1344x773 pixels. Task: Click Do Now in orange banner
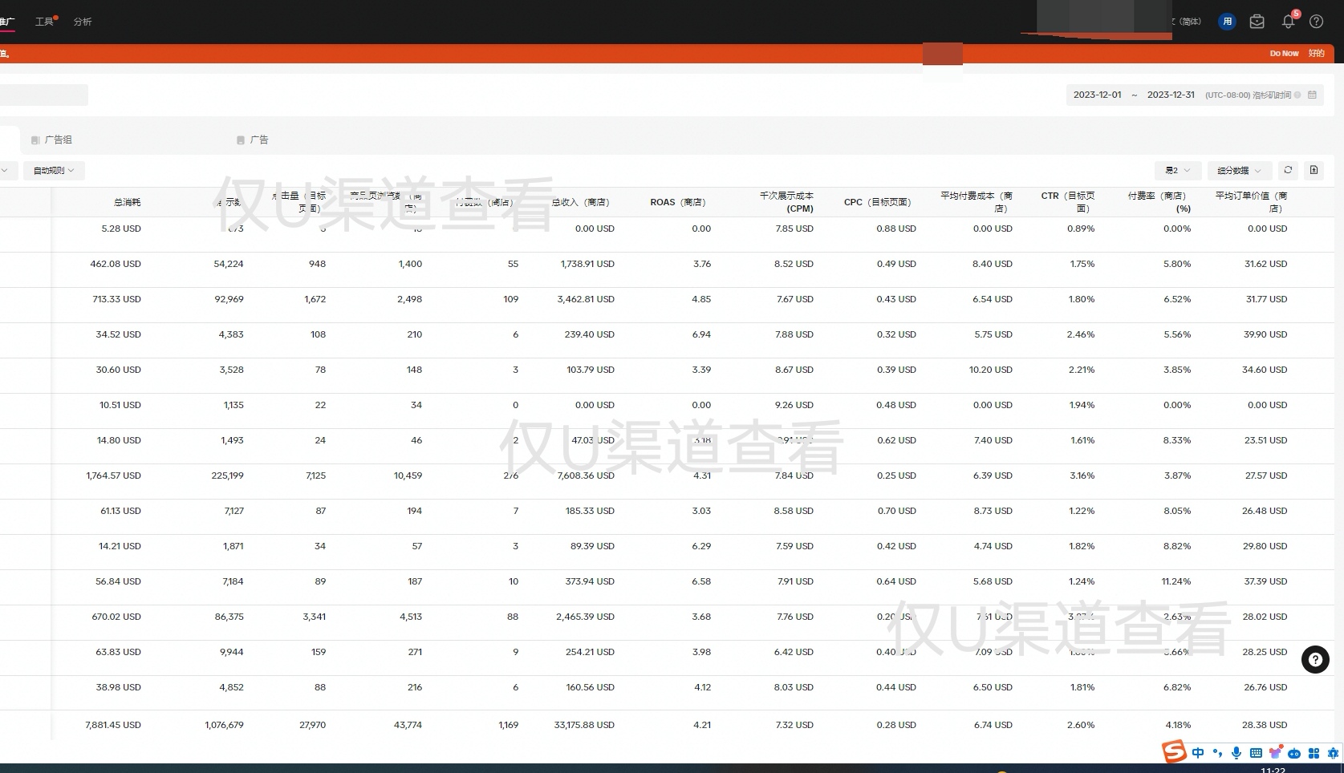pos(1284,54)
